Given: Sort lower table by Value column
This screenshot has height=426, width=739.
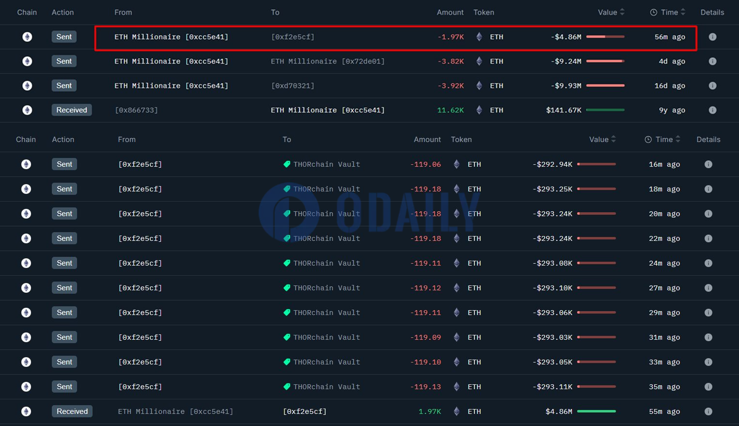Looking at the screenshot, I should [613, 140].
